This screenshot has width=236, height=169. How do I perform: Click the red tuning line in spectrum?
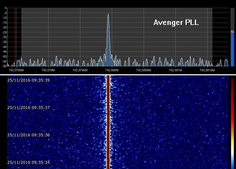(15, 37)
